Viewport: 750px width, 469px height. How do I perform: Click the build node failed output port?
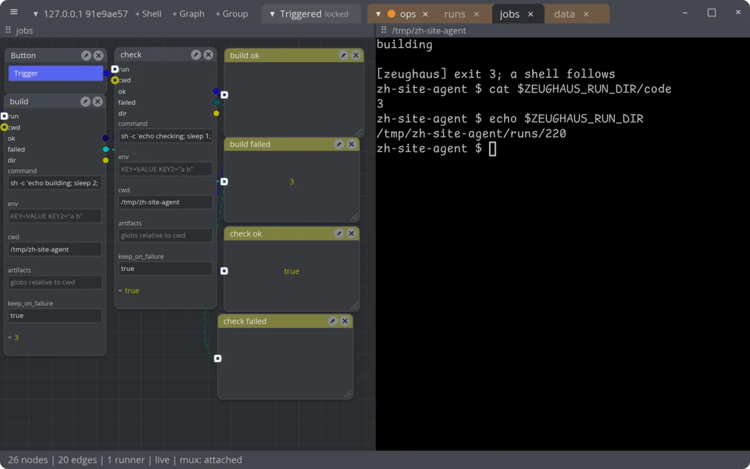pyautogui.click(x=106, y=149)
